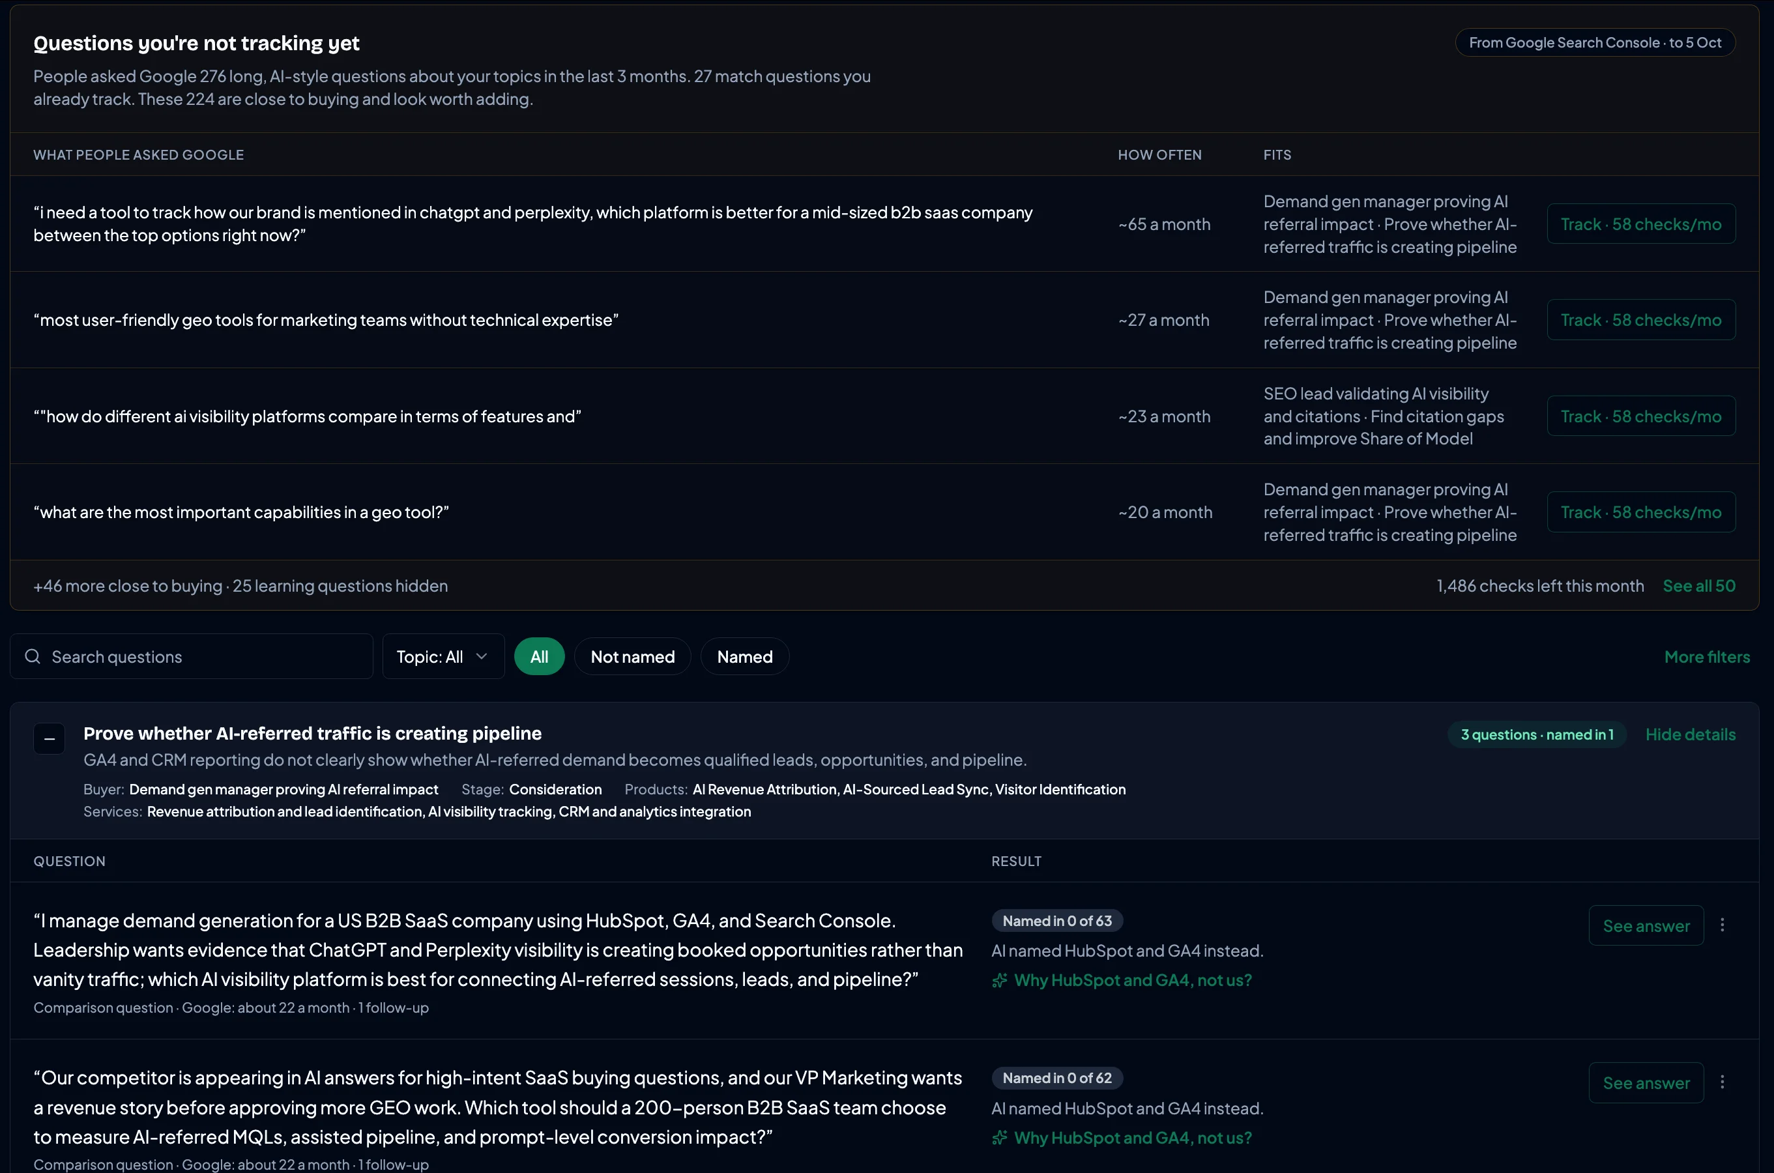The image size is (1774, 1173).
Task: Track the geo tool capabilities question
Action: (1641, 512)
